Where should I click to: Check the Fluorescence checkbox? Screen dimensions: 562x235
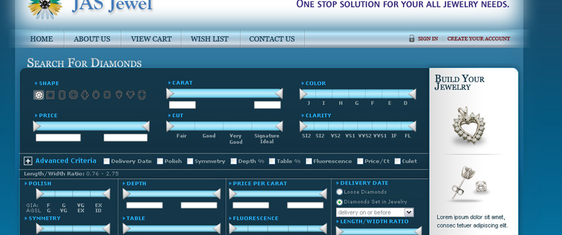click(x=309, y=161)
